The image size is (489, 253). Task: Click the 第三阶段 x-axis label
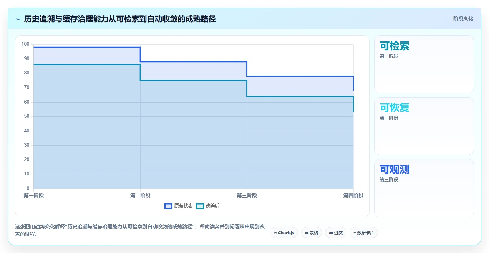(247, 196)
